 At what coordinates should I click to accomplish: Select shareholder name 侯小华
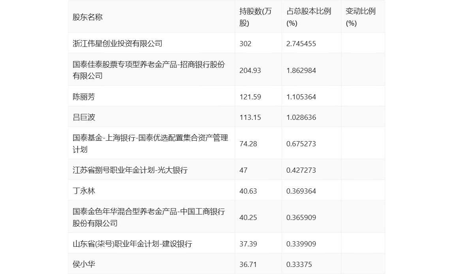click(x=84, y=264)
